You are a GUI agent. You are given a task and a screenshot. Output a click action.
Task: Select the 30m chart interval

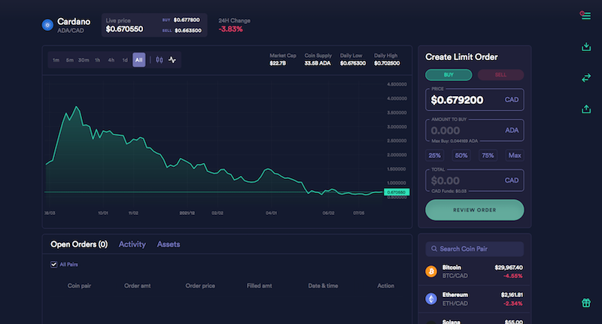click(x=84, y=60)
